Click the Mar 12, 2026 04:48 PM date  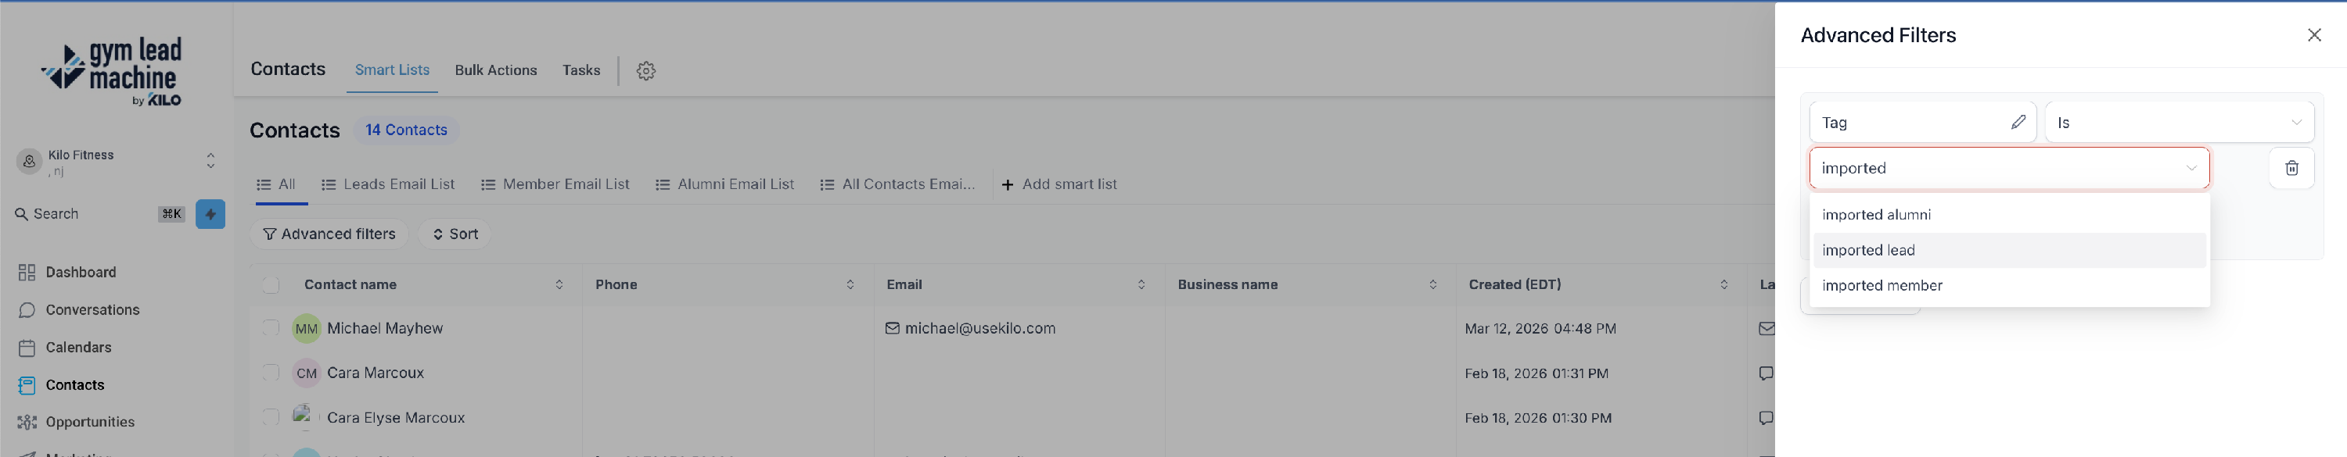pyautogui.click(x=1540, y=329)
